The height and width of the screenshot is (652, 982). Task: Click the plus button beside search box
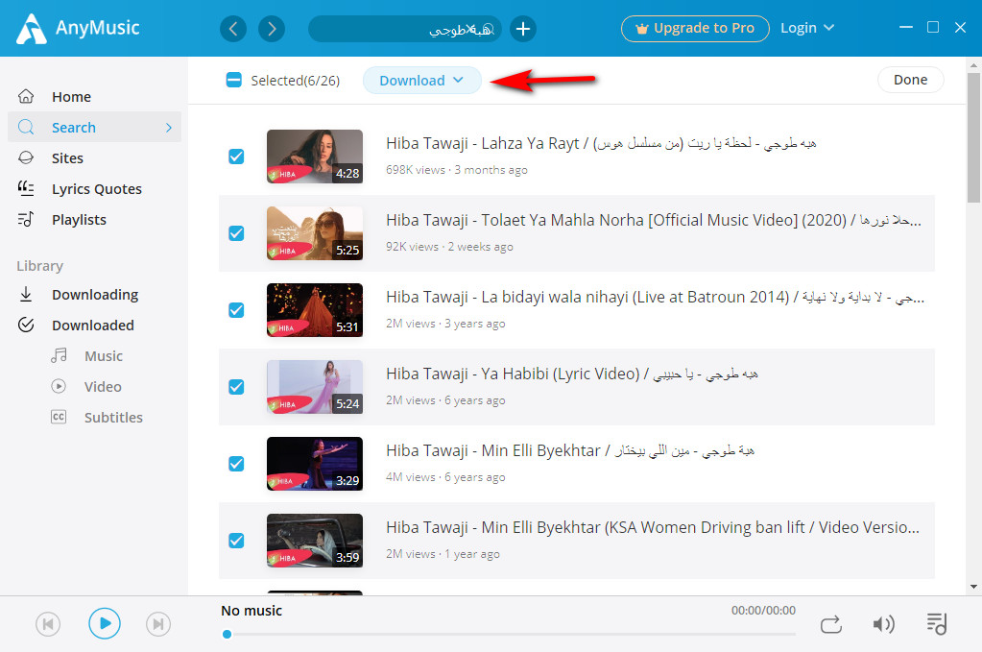tap(523, 29)
